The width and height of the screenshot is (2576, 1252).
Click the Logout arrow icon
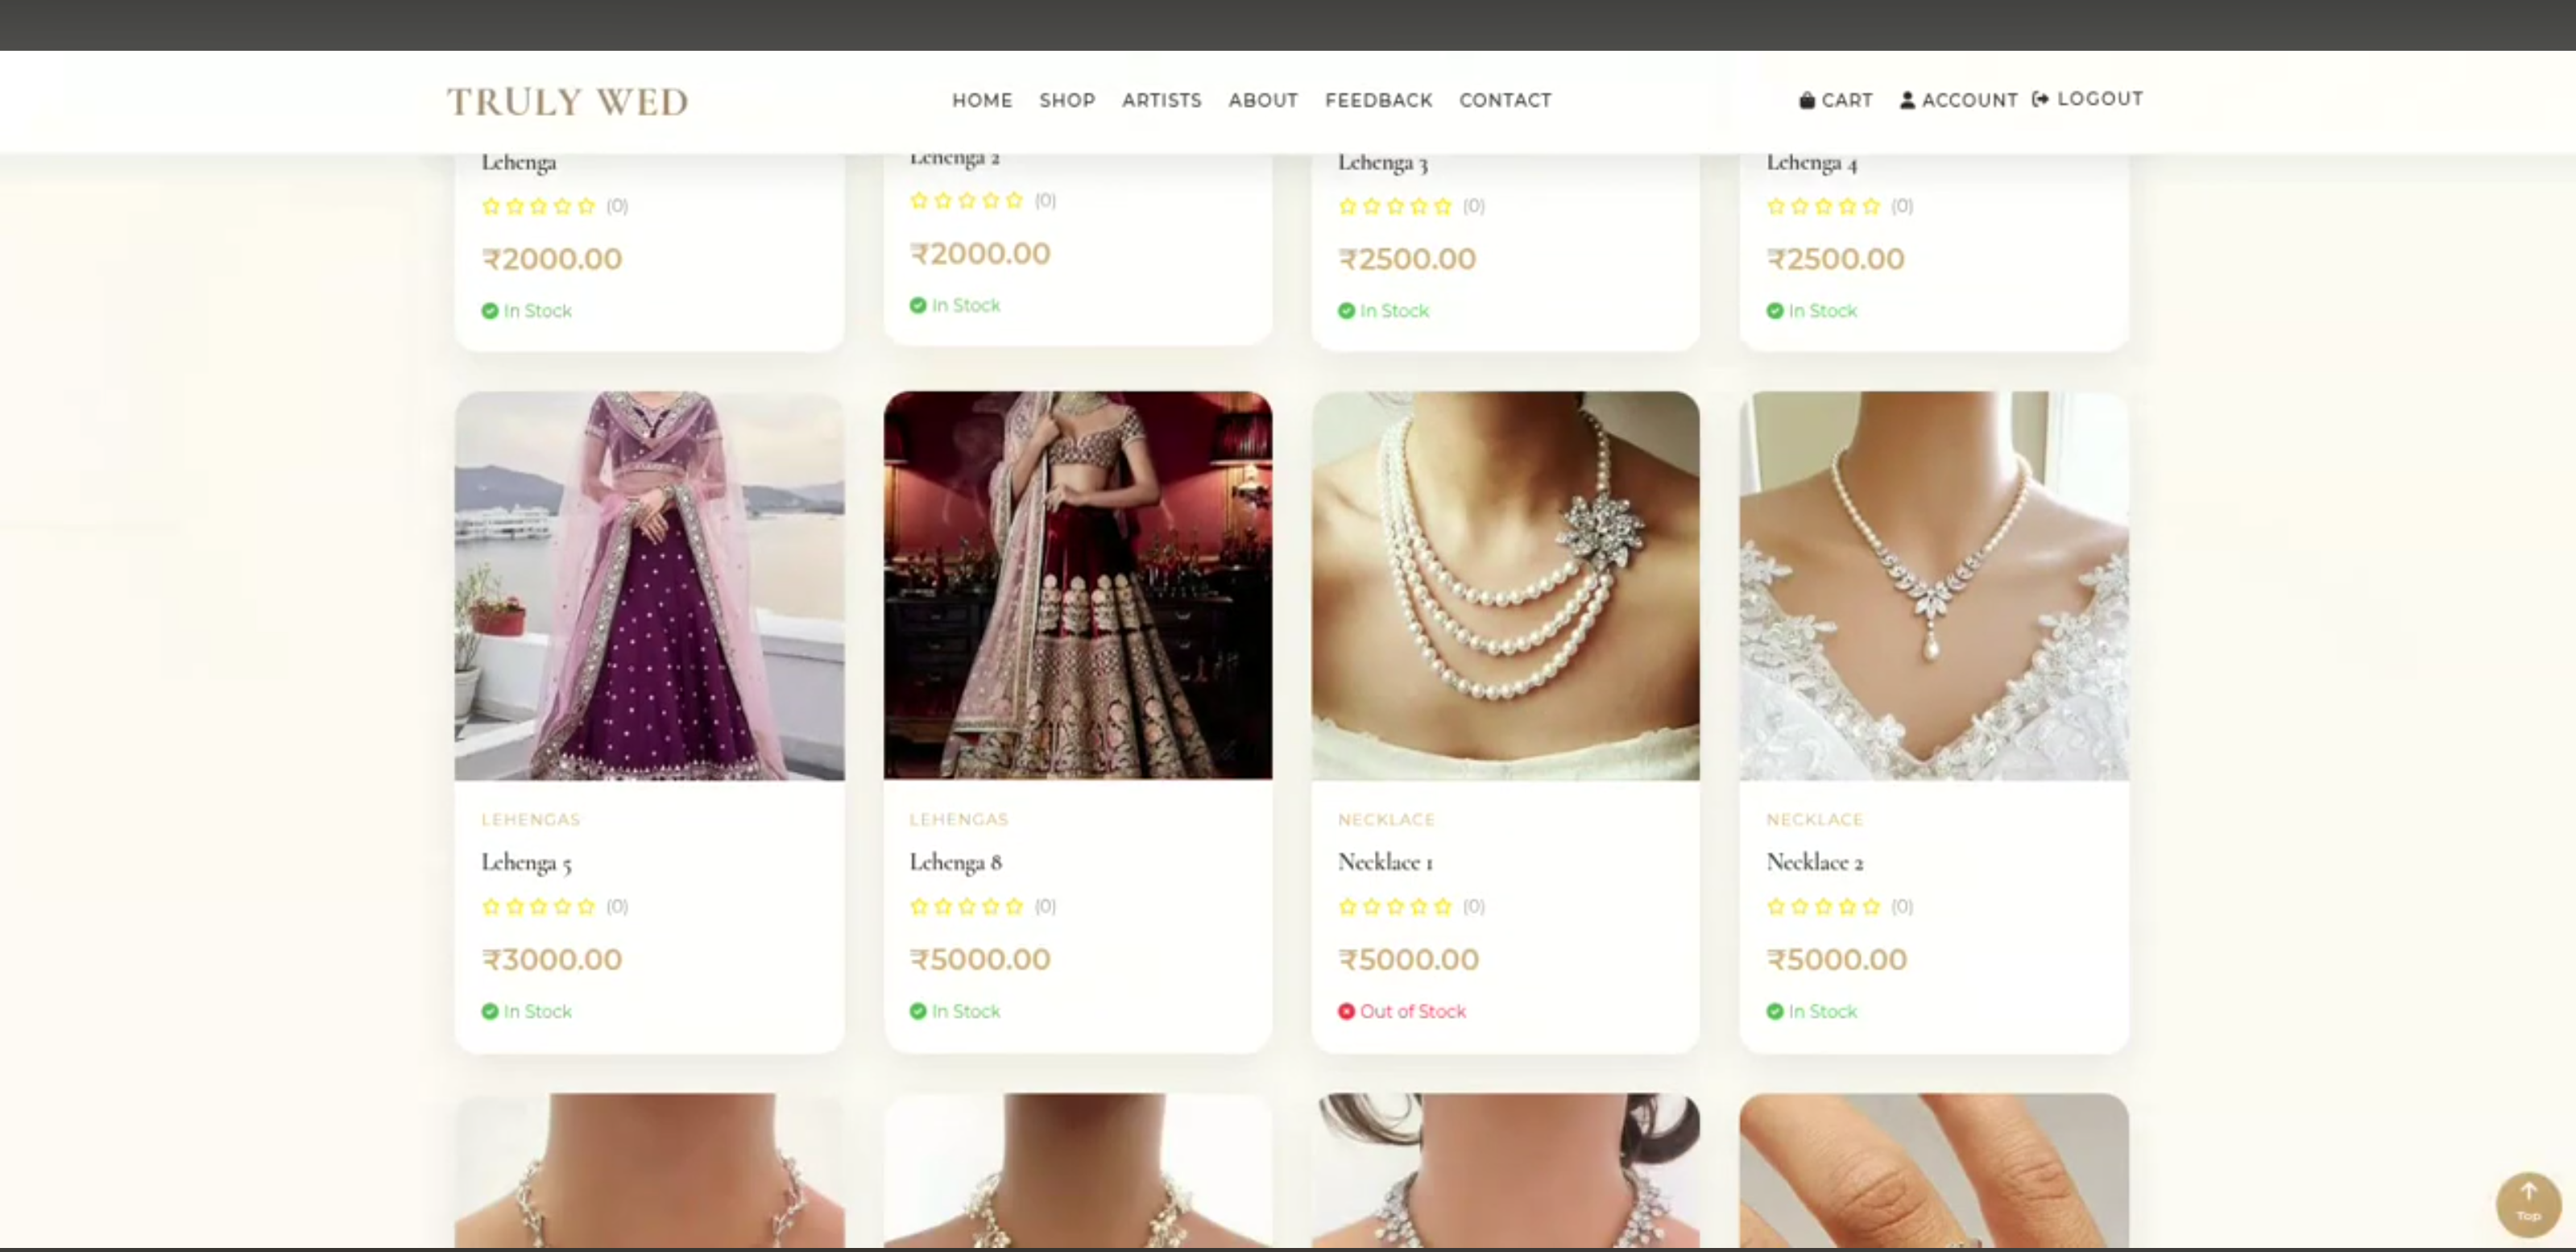[2040, 99]
